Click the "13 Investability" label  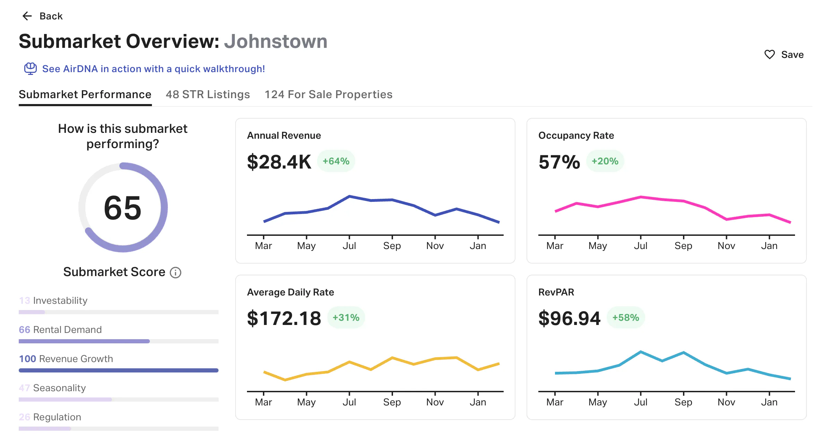[53, 301]
